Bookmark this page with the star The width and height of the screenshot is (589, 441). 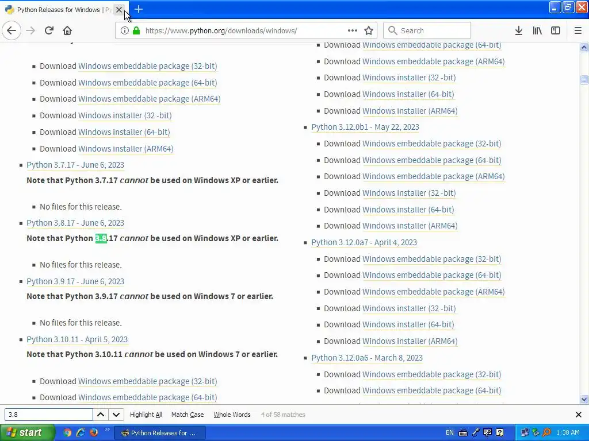(x=369, y=30)
